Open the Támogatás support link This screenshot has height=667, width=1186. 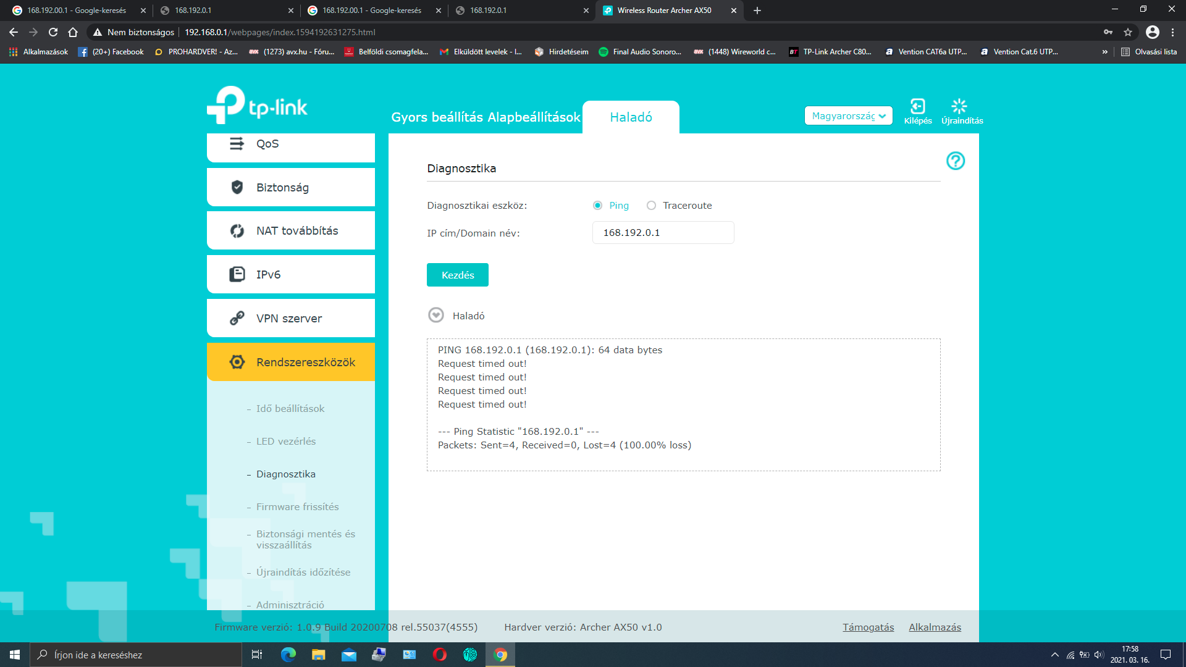(868, 627)
